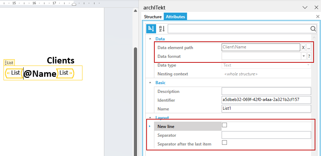Click the right indent marker on ruler
321x156 pixels.
pos(74,4)
